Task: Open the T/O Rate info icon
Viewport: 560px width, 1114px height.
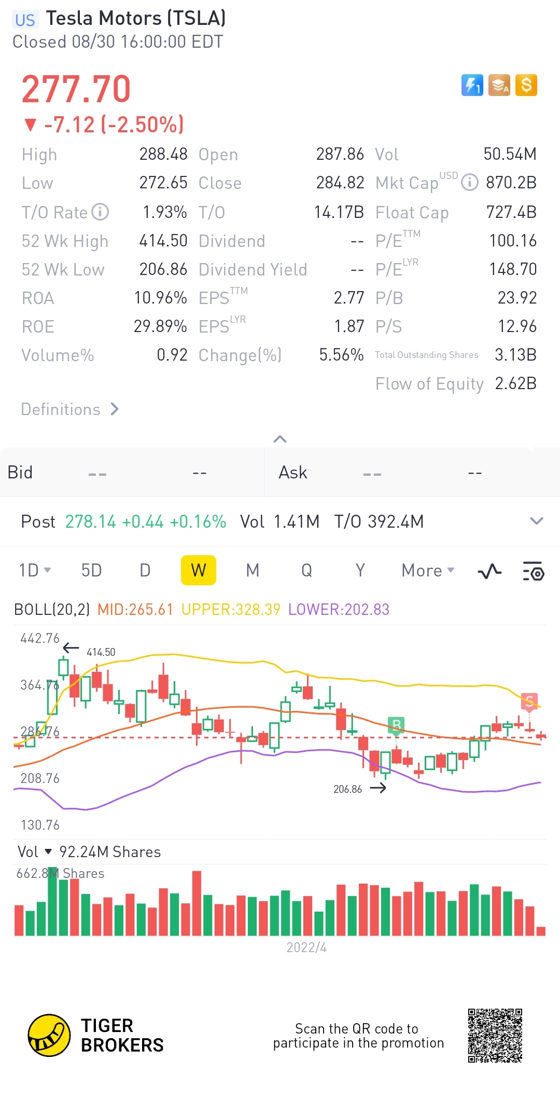Action: (x=100, y=212)
